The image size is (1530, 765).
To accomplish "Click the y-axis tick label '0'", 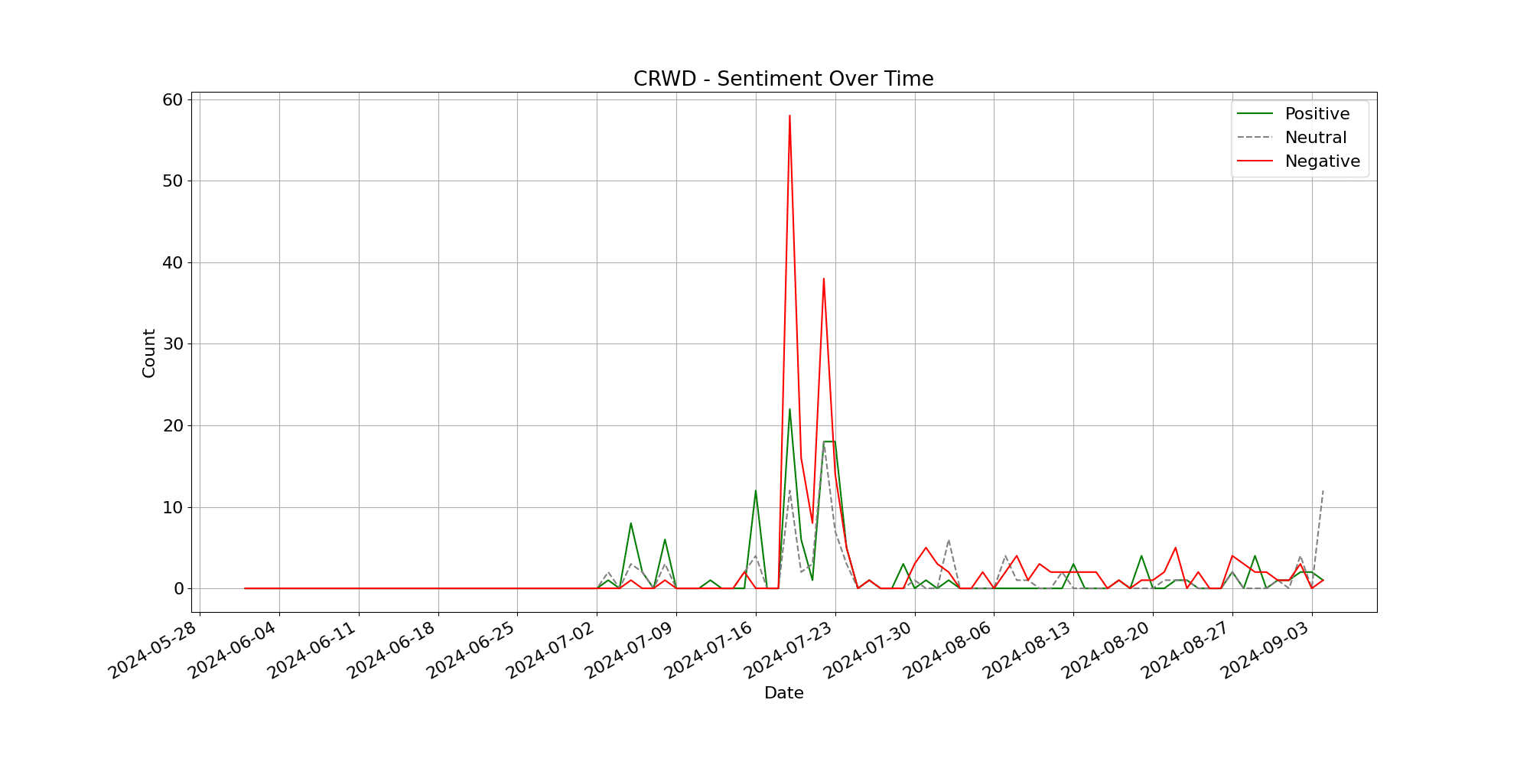I will (178, 588).
